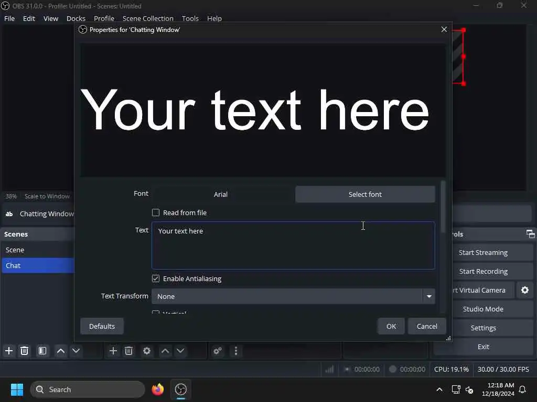Screen dimensions: 537x402
Task: Select the 'Chat' scene row
Action: [38, 265]
